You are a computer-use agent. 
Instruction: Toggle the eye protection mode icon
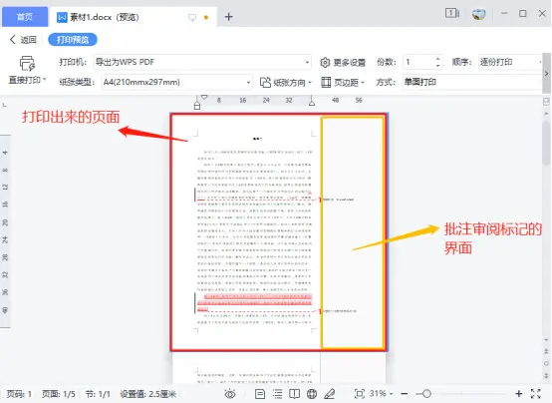coord(230,393)
